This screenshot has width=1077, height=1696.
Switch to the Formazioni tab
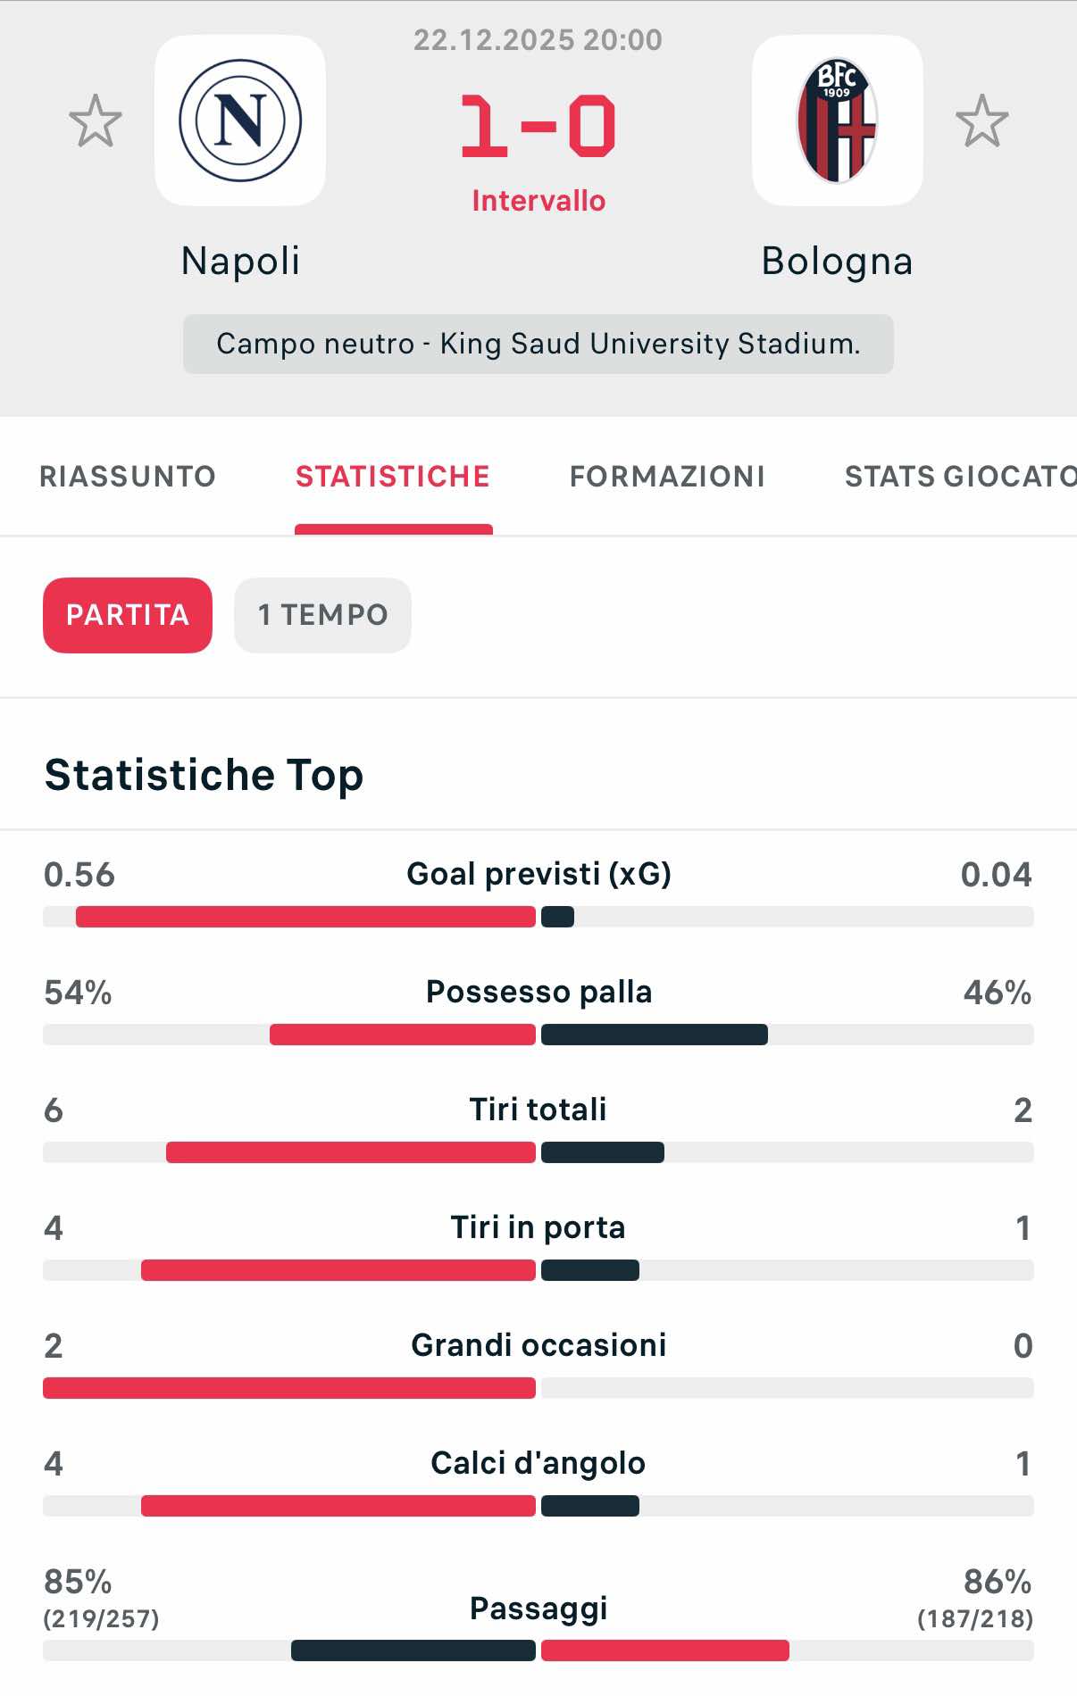point(667,477)
